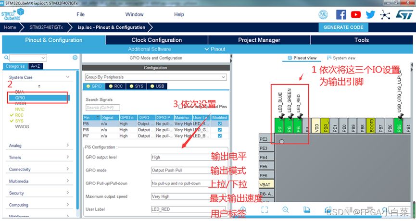Open the Pinout dropdown menu

click(x=215, y=49)
